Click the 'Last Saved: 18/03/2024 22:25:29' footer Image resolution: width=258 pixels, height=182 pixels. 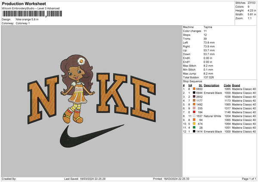coord(85,179)
